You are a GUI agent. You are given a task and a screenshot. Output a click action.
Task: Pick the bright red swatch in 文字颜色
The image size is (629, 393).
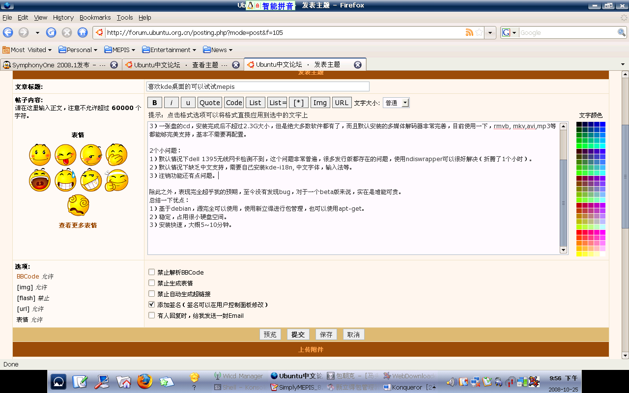[579, 232]
